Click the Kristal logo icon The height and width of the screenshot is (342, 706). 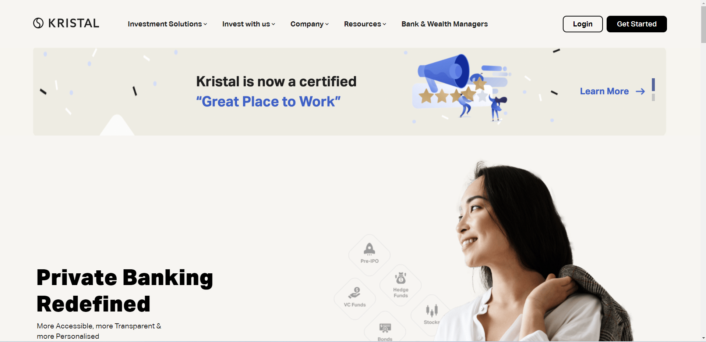(x=38, y=23)
